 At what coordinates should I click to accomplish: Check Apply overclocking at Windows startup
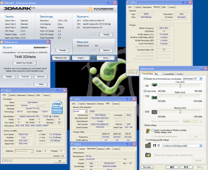point(153,130)
